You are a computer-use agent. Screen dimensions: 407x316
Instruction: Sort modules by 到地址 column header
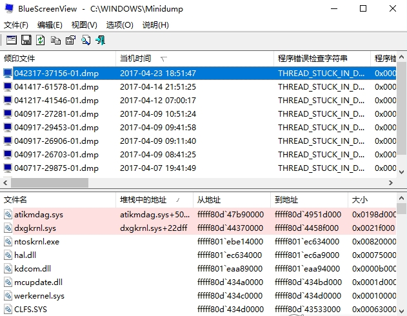[309, 200]
